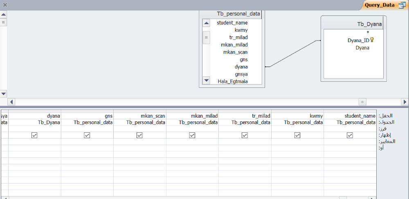The height and width of the screenshot is (199, 409).
Task: Select student_name in Tb_personal_data field list
Action: point(232,22)
